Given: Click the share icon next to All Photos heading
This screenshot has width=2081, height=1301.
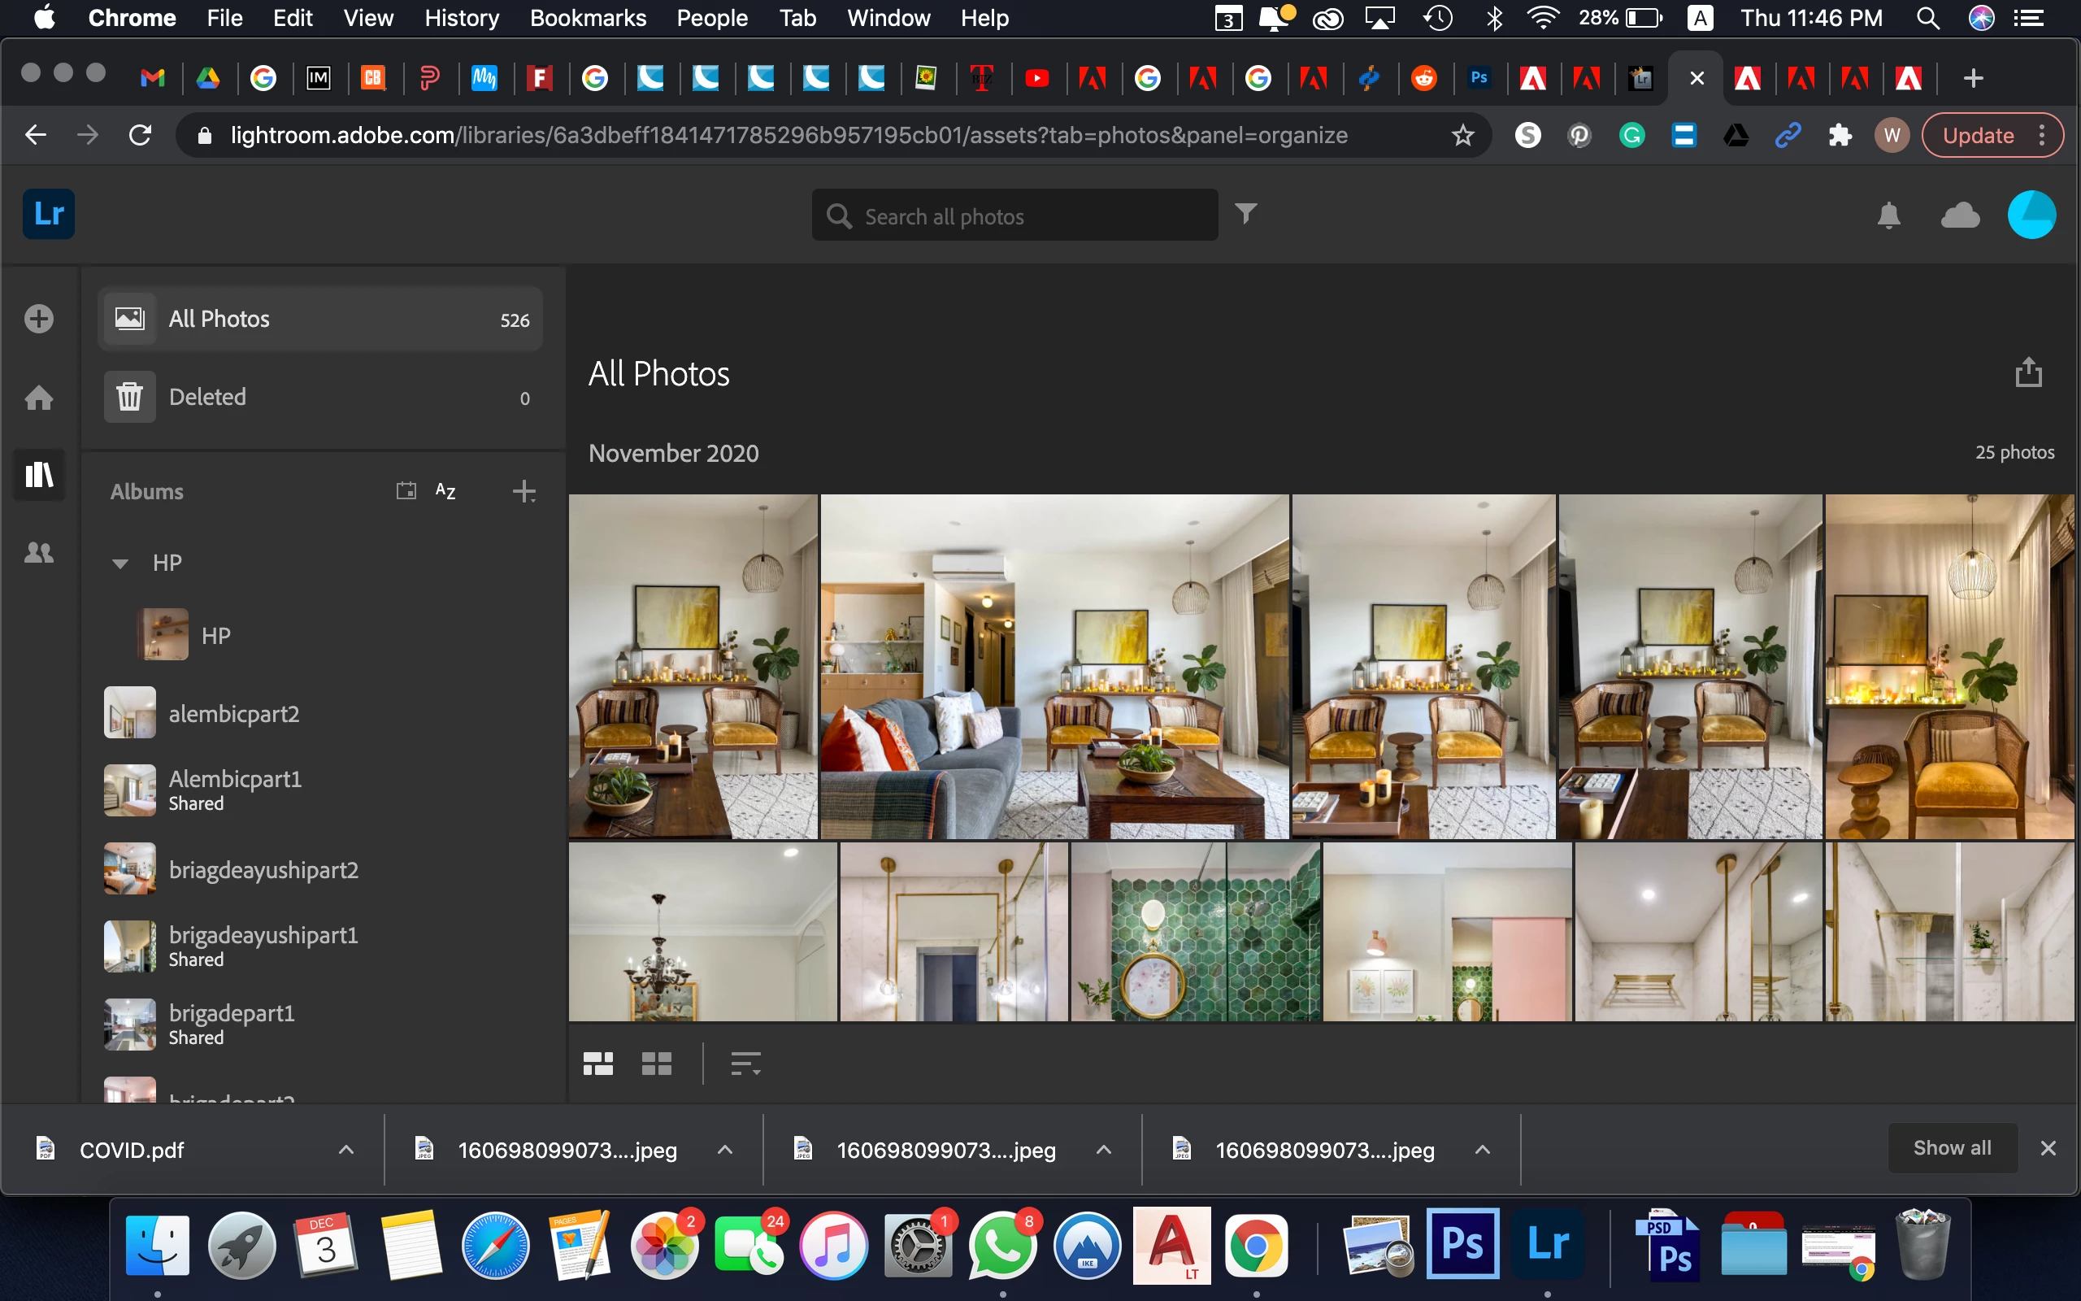Looking at the screenshot, I should pyautogui.click(x=2027, y=372).
